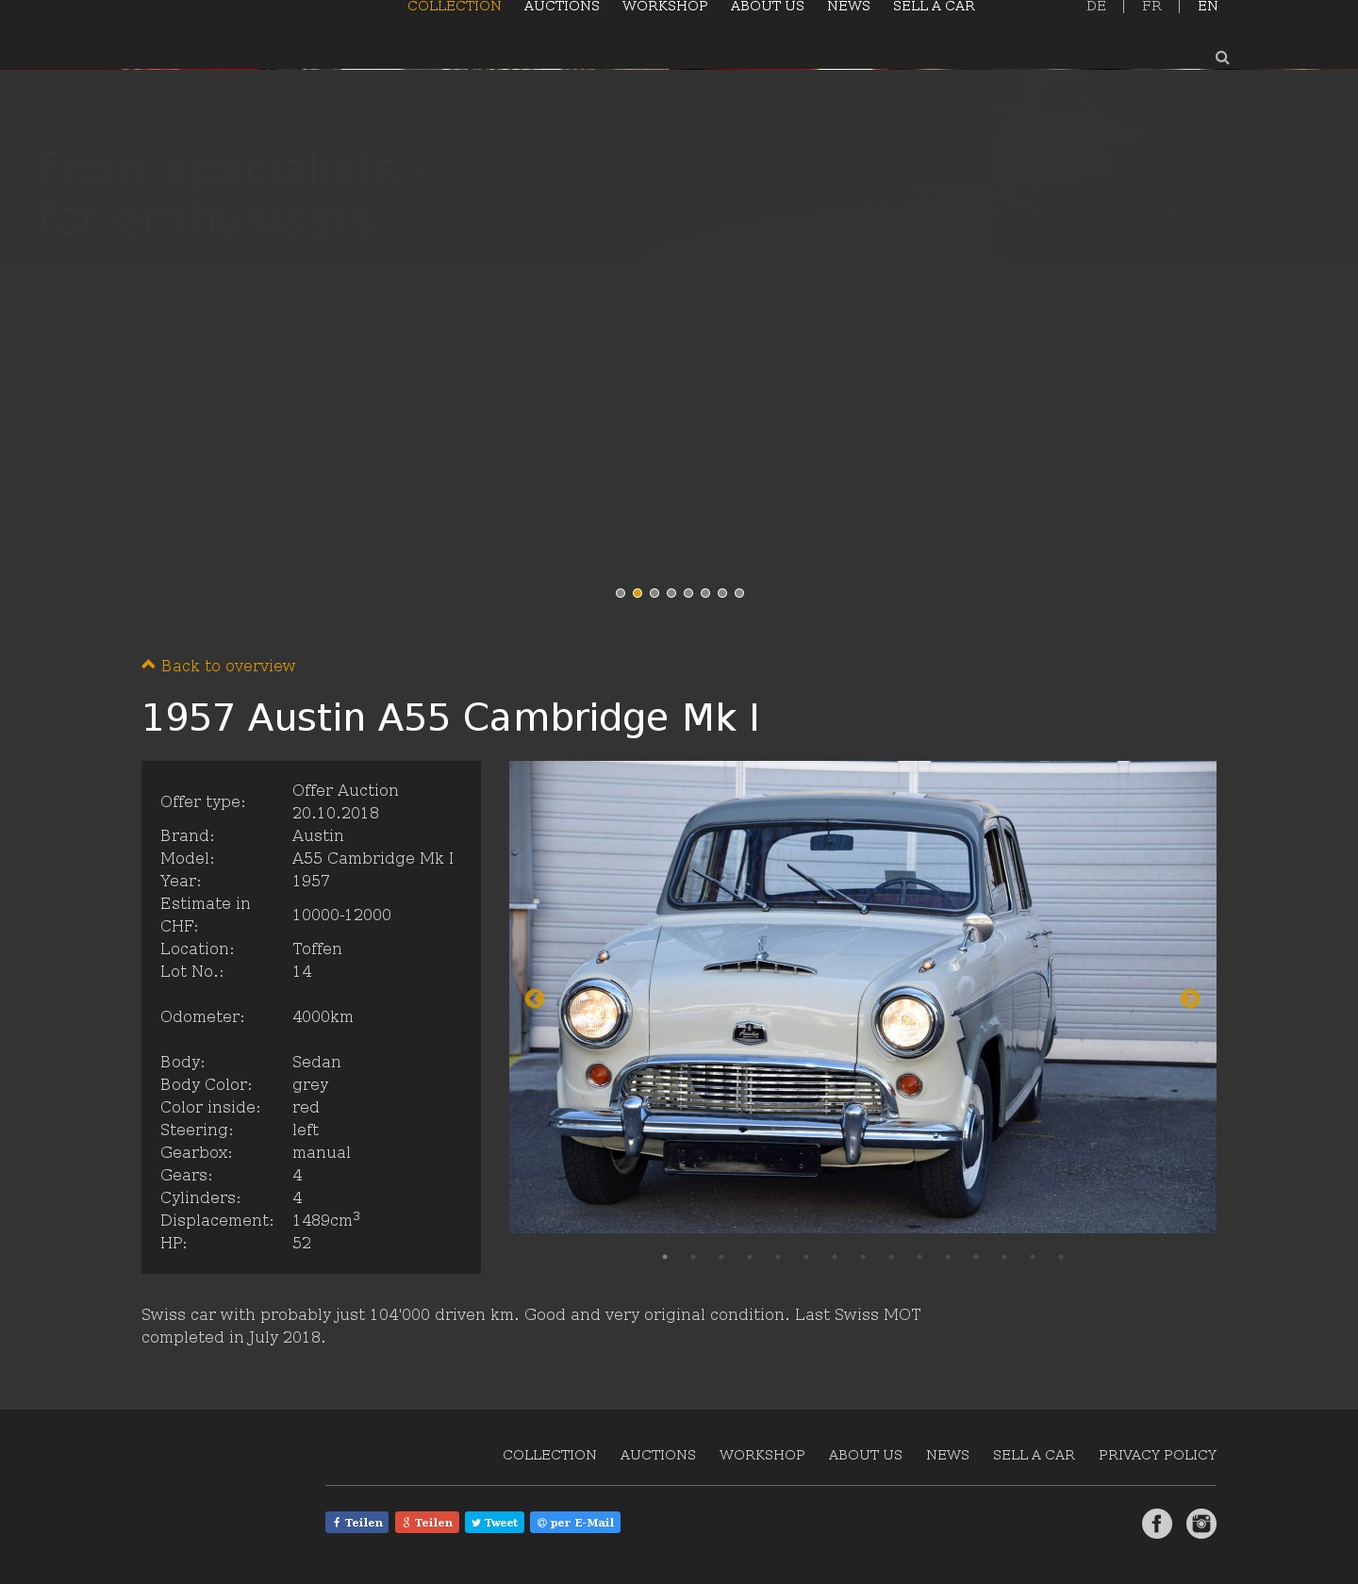This screenshot has width=1358, height=1584.
Task: Show next car photo with right arrow
Action: click(1190, 998)
